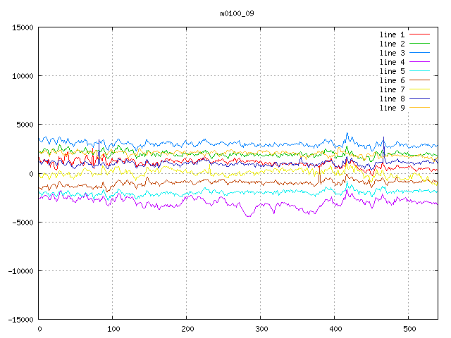
Task: Click the 15000 y-axis label
Action: [22, 27]
